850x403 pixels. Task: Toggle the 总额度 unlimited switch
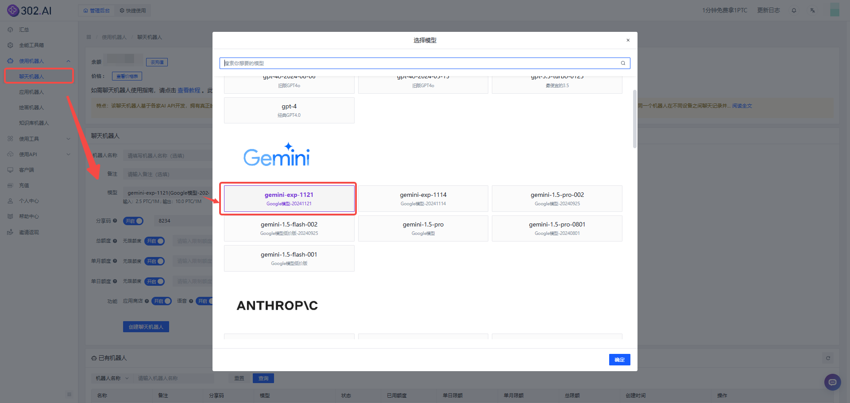(x=155, y=241)
